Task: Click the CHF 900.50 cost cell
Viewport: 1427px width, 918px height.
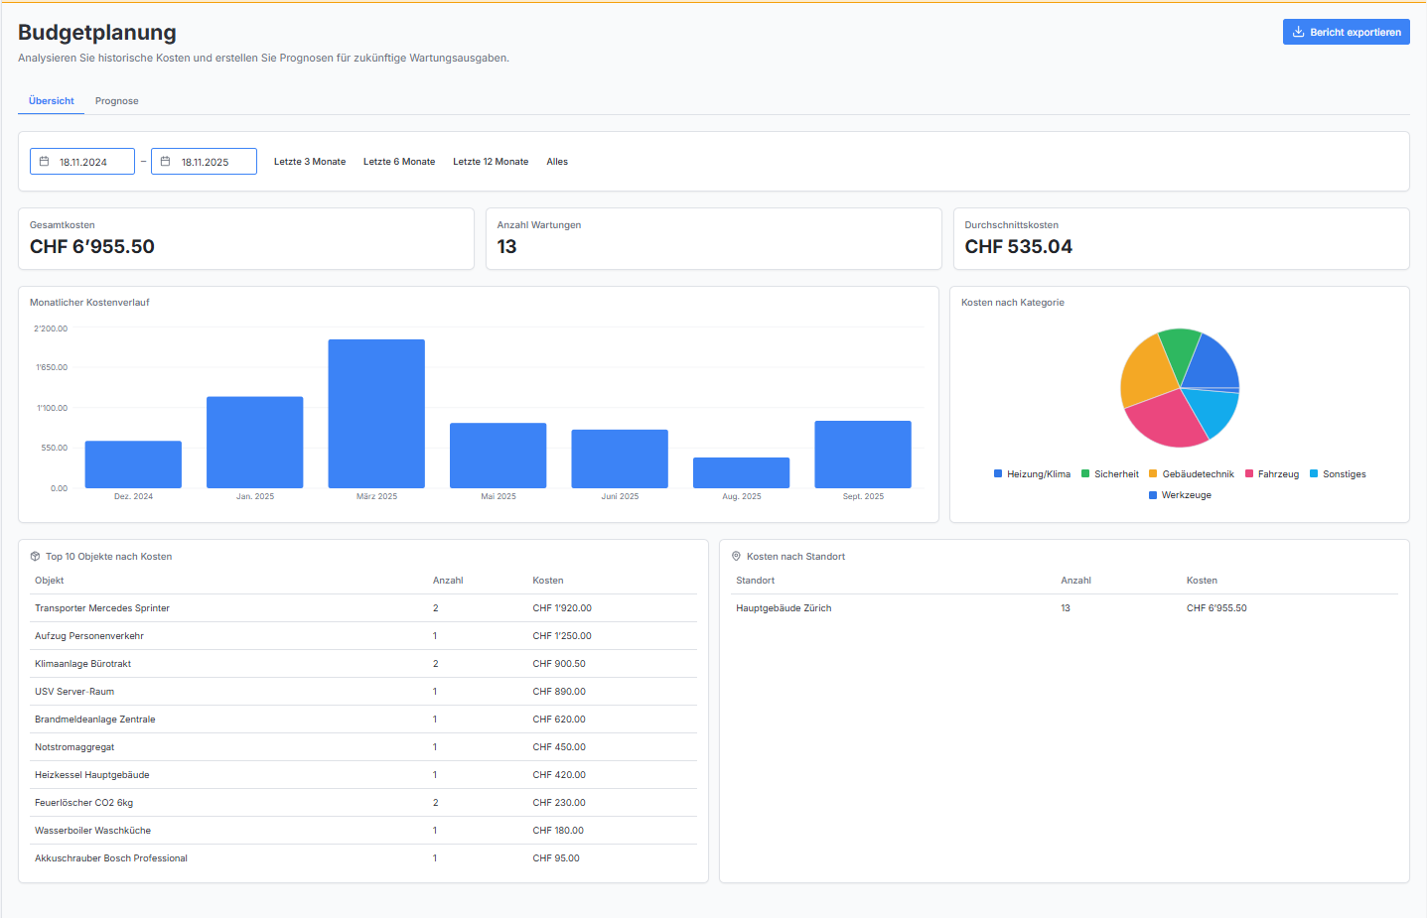Action: point(559,664)
